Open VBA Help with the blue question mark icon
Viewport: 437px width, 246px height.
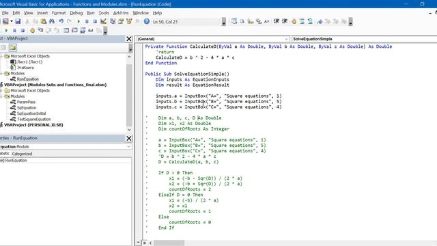147,21
